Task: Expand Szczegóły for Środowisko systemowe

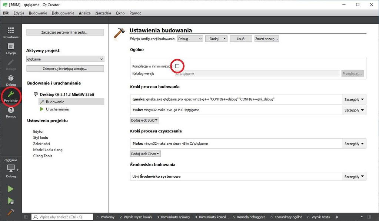Action: 354,177
